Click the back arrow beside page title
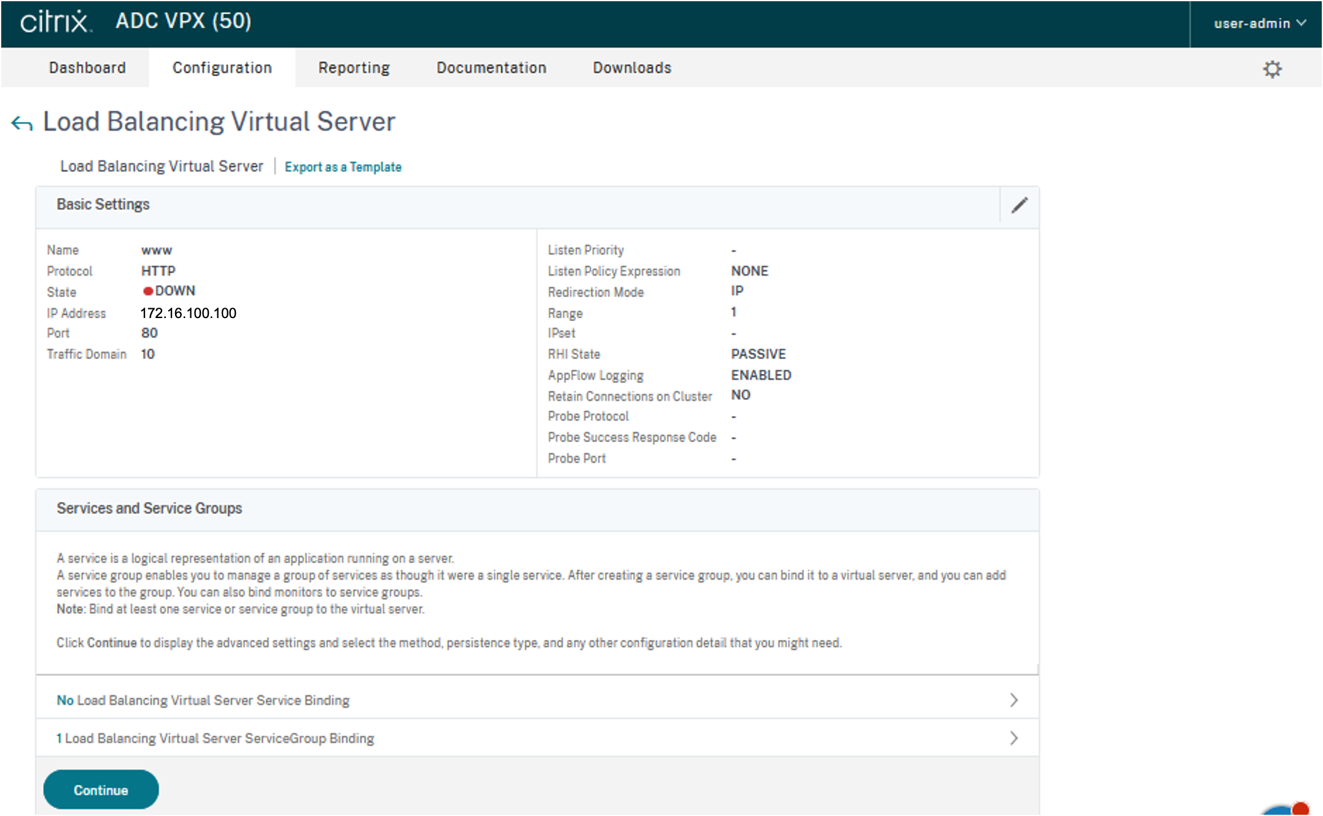Viewport: 1323px width, 816px height. (x=22, y=123)
